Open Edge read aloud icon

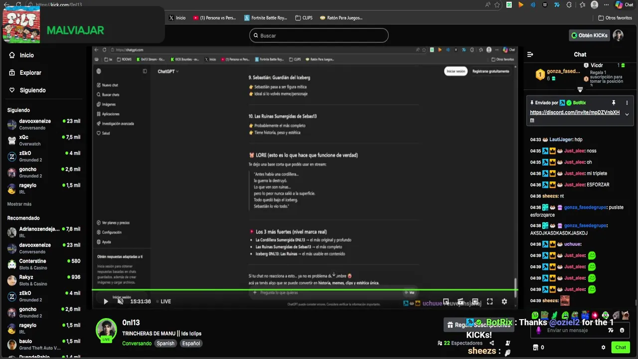point(487,4)
